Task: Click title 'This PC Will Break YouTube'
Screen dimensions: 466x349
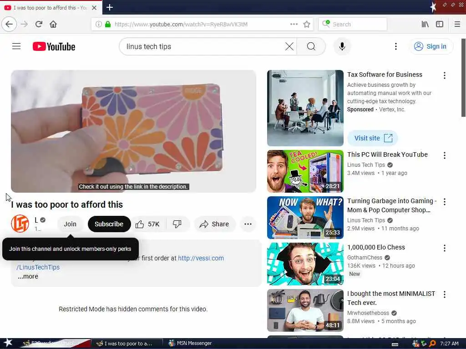Action: pyautogui.click(x=387, y=155)
